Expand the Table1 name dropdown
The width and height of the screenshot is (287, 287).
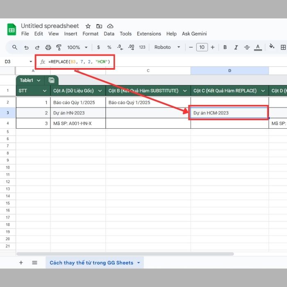coord(39,80)
